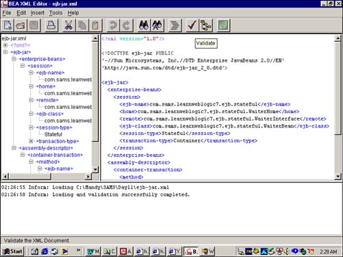Open the Tools menu
Screen dimensions: 343x257
point(56,13)
